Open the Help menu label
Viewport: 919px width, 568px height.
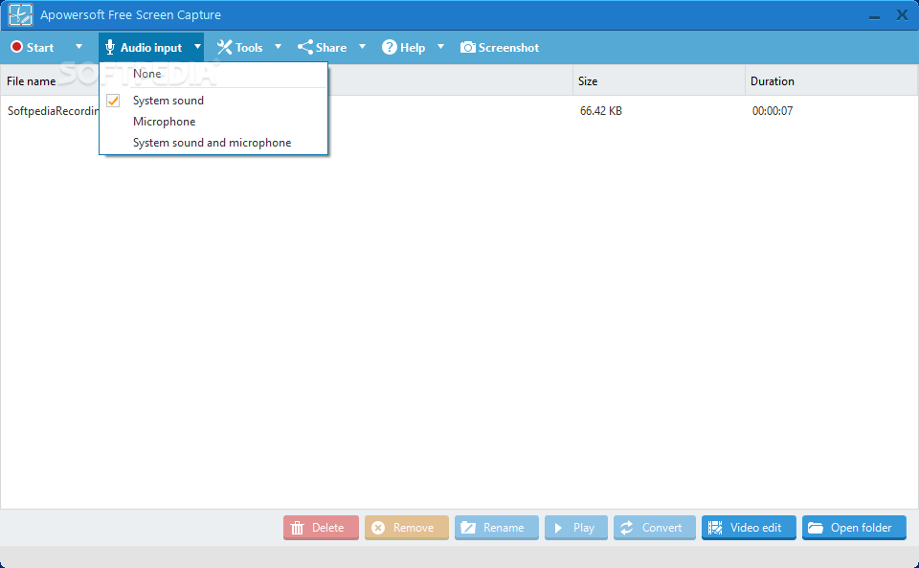tap(413, 48)
